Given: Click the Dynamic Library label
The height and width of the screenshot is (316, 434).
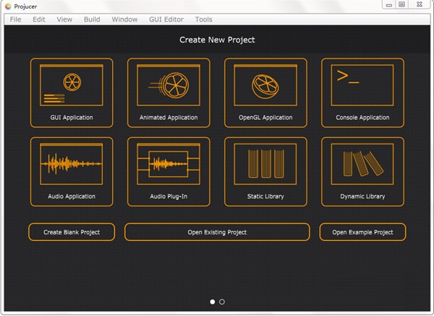Looking at the screenshot, I should (362, 196).
